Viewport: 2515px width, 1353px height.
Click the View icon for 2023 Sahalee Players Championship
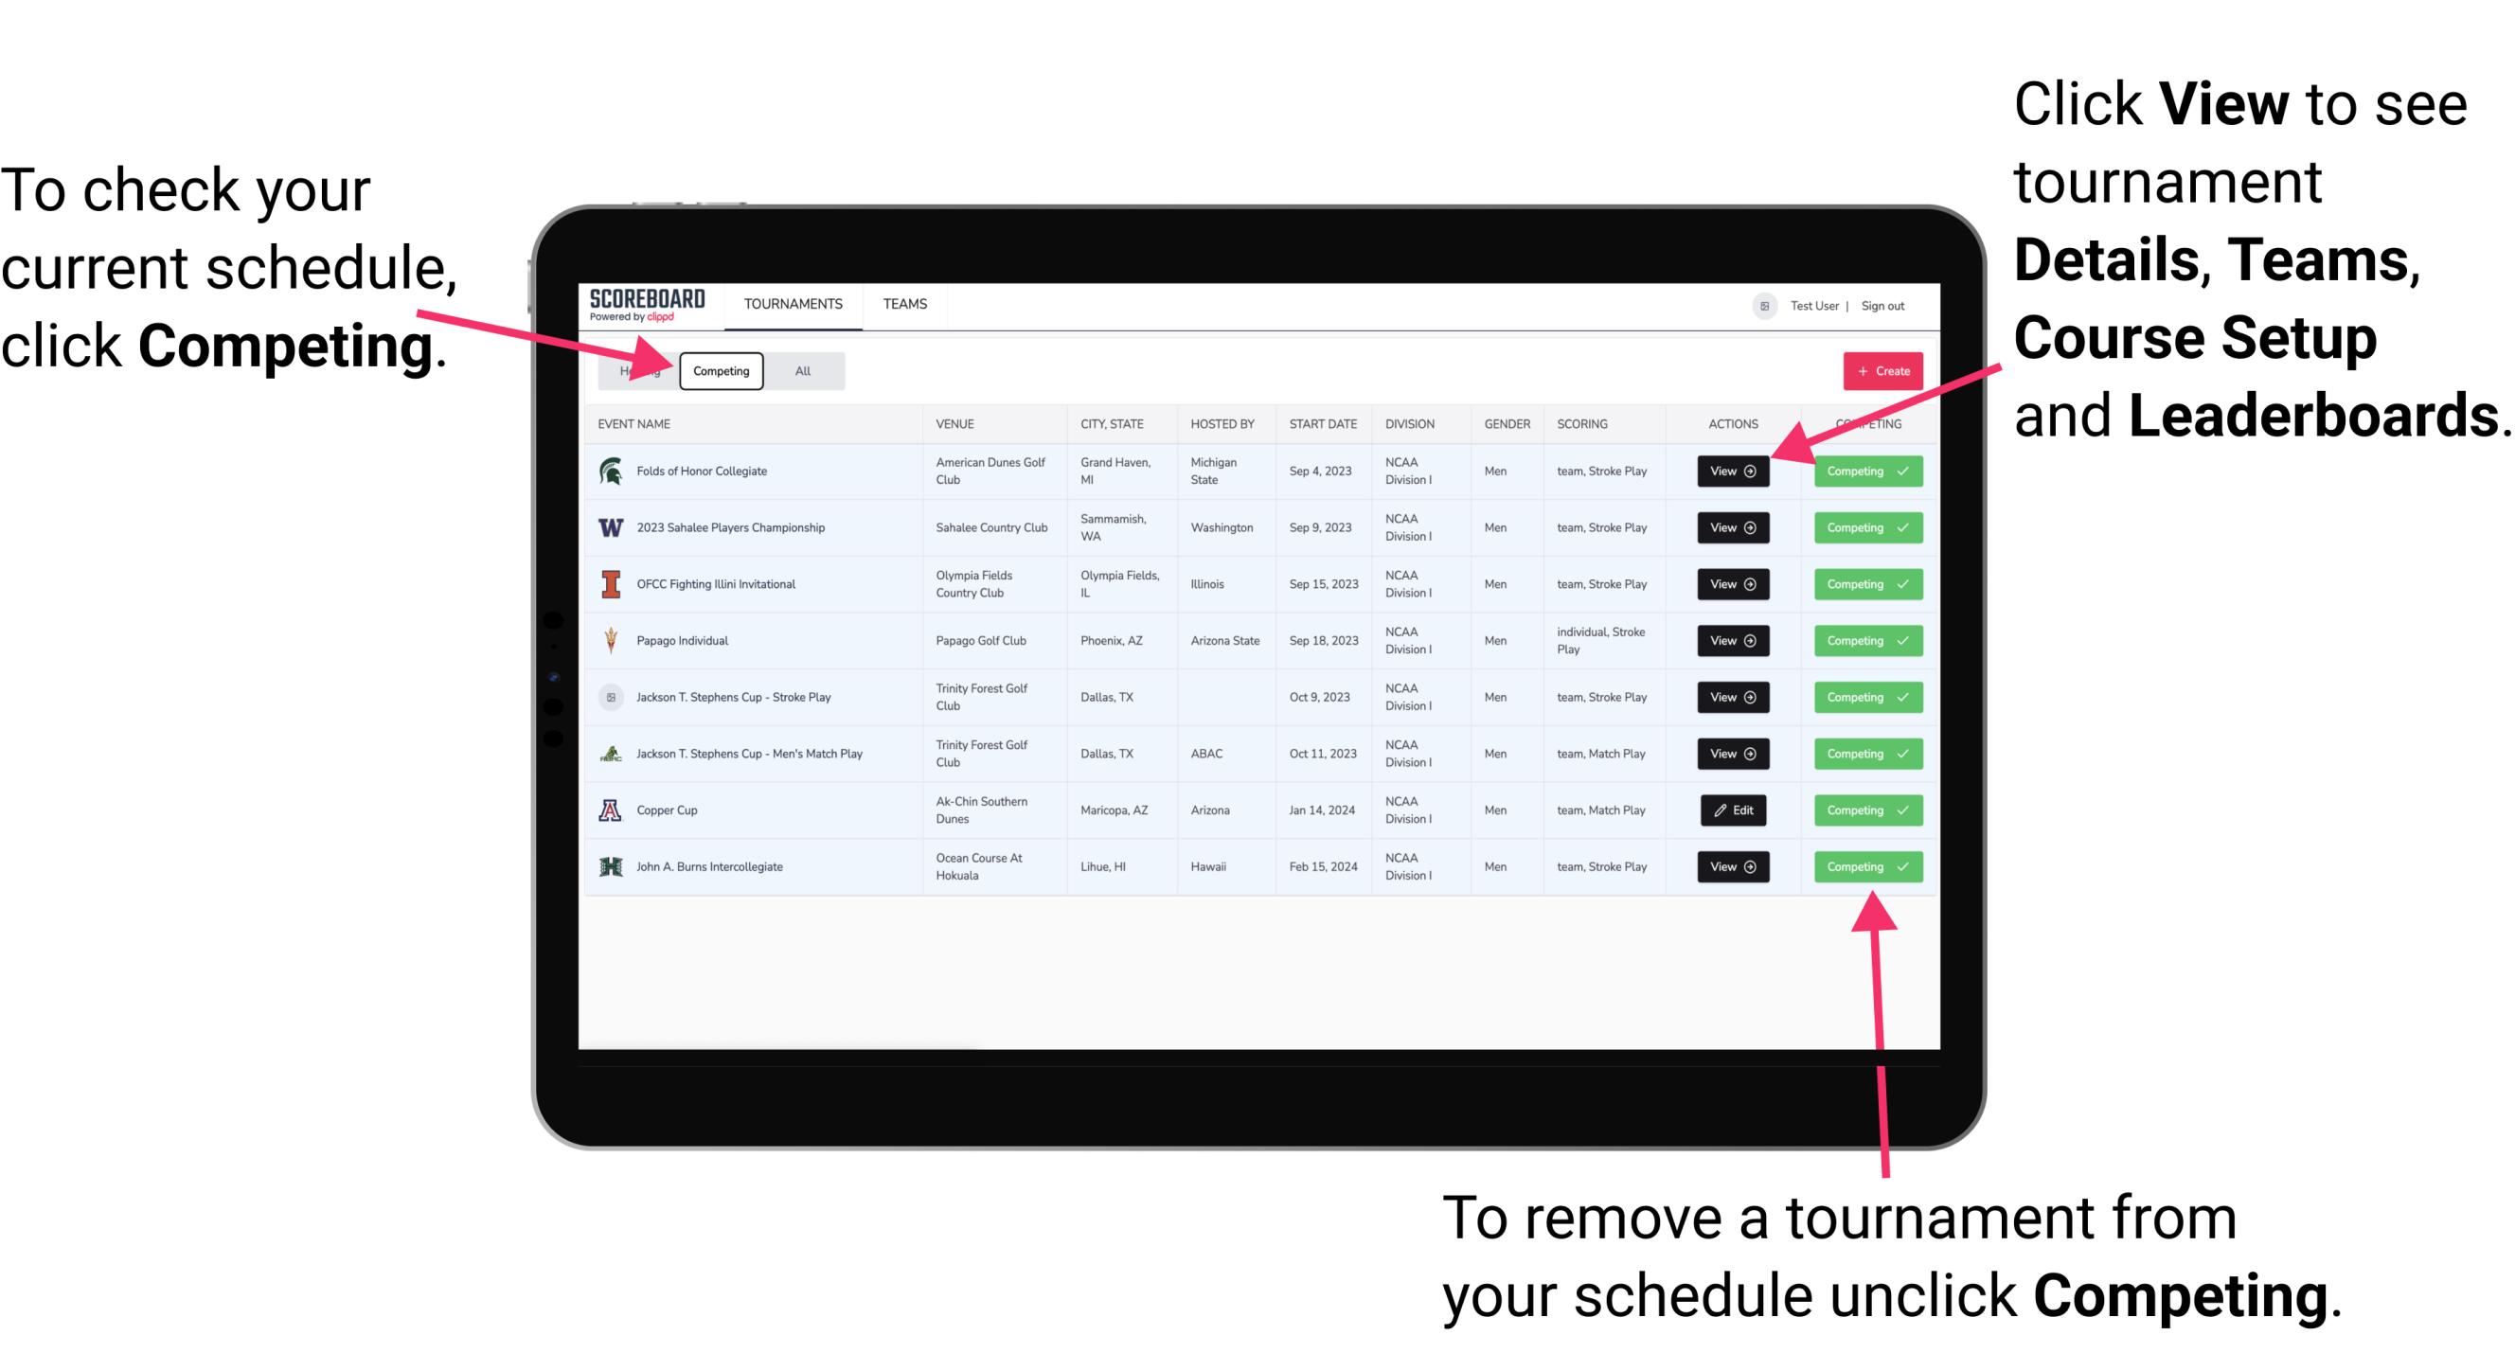tap(1731, 528)
